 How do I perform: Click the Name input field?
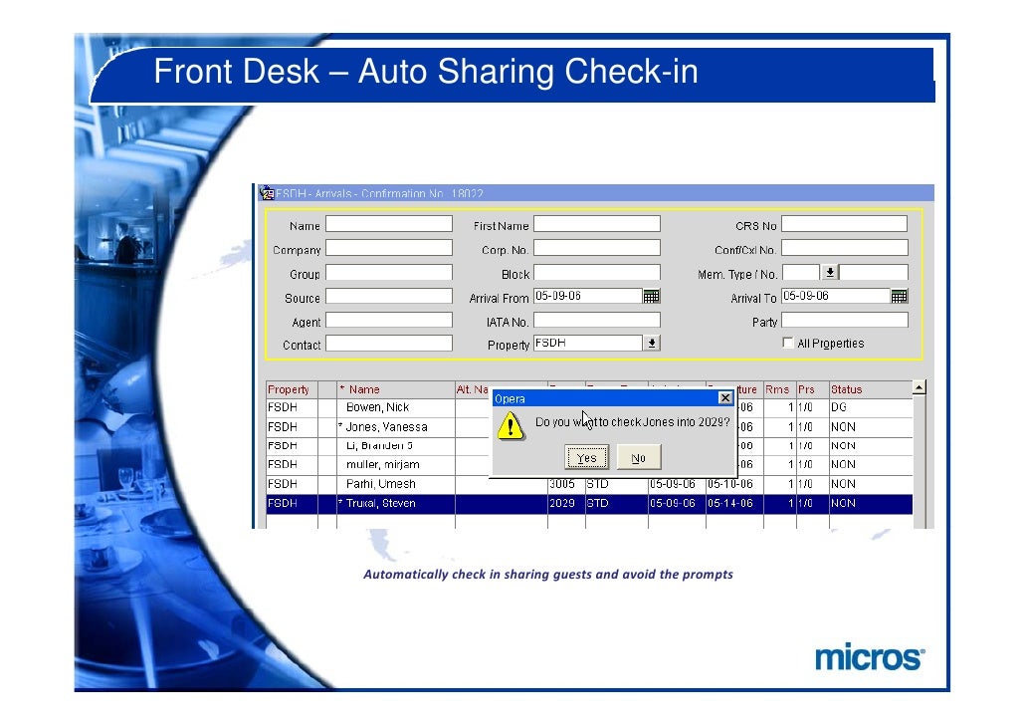point(389,224)
